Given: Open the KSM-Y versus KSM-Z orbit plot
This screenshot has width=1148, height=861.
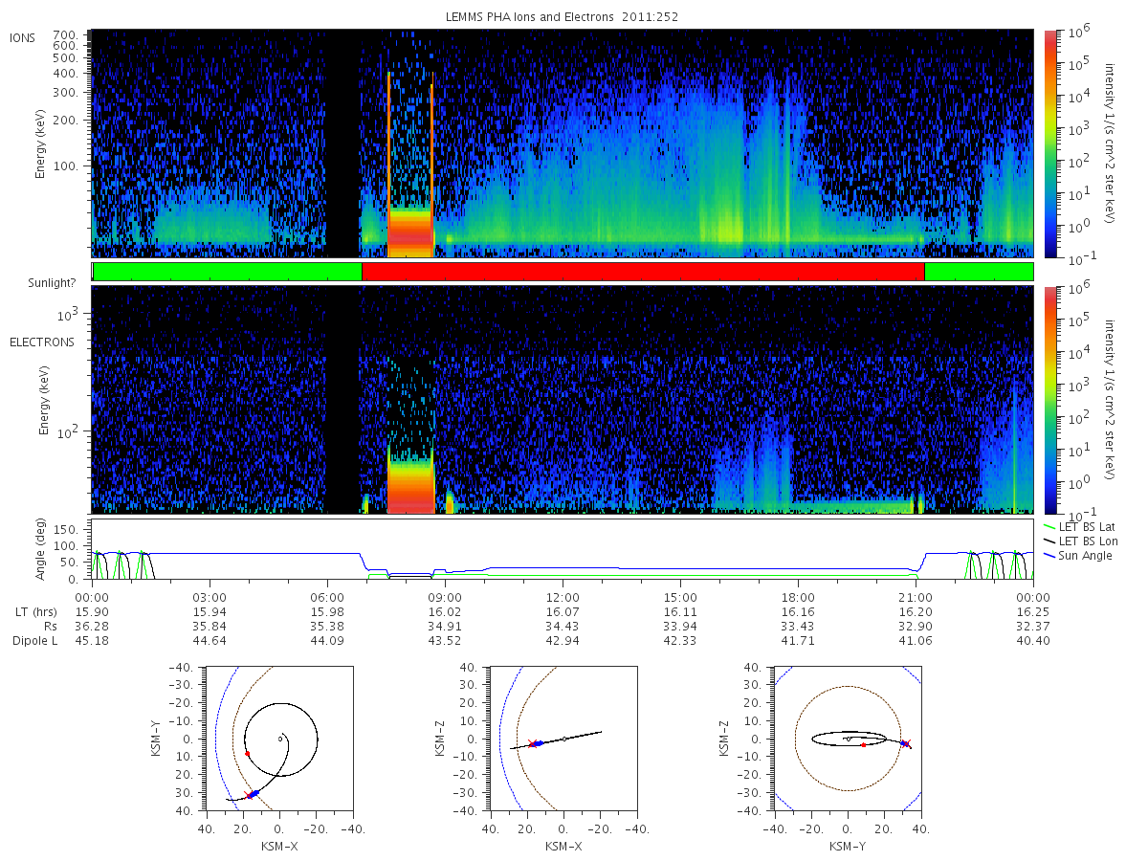Looking at the screenshot, I should [x=848, y=739].
